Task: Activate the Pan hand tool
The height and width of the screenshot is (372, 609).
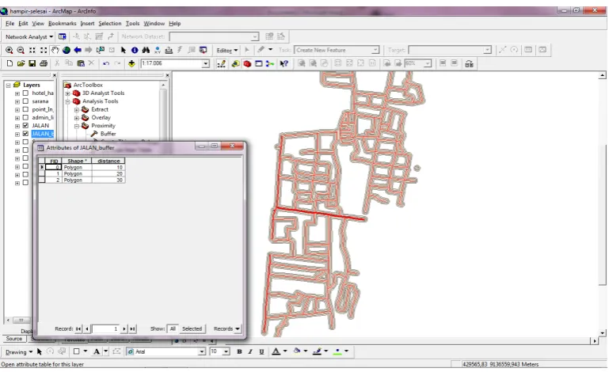Action: tap(55, 50)
